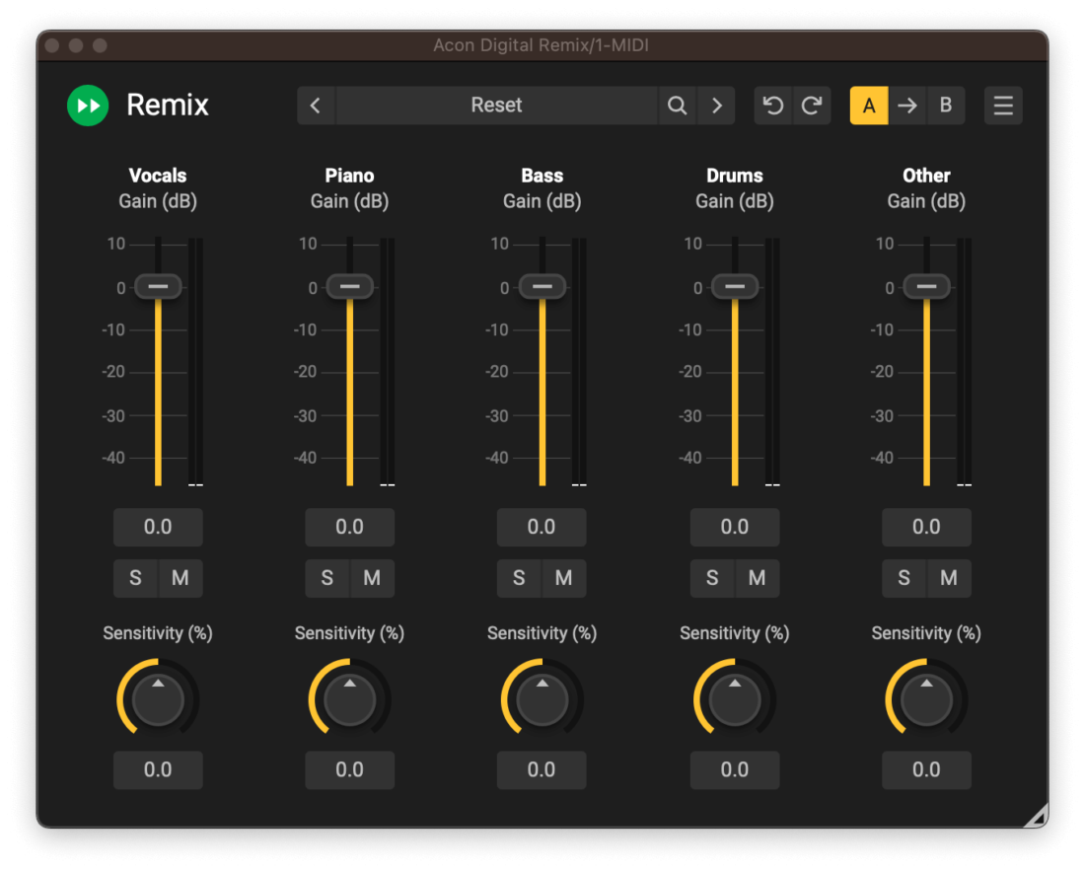The width and height of the screenshot is (1085, 871).
Task: Click the Drums sensitivity knob
Action: point(735,698)
